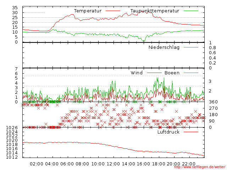227x170 pixels.
Task: Click the 0.2 precipitation axis value
Action: (x=212, y=63)
